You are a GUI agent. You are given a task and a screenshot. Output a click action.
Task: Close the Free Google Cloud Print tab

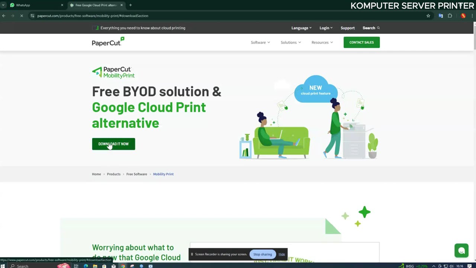pyautogui.click(x=122, y=5)
